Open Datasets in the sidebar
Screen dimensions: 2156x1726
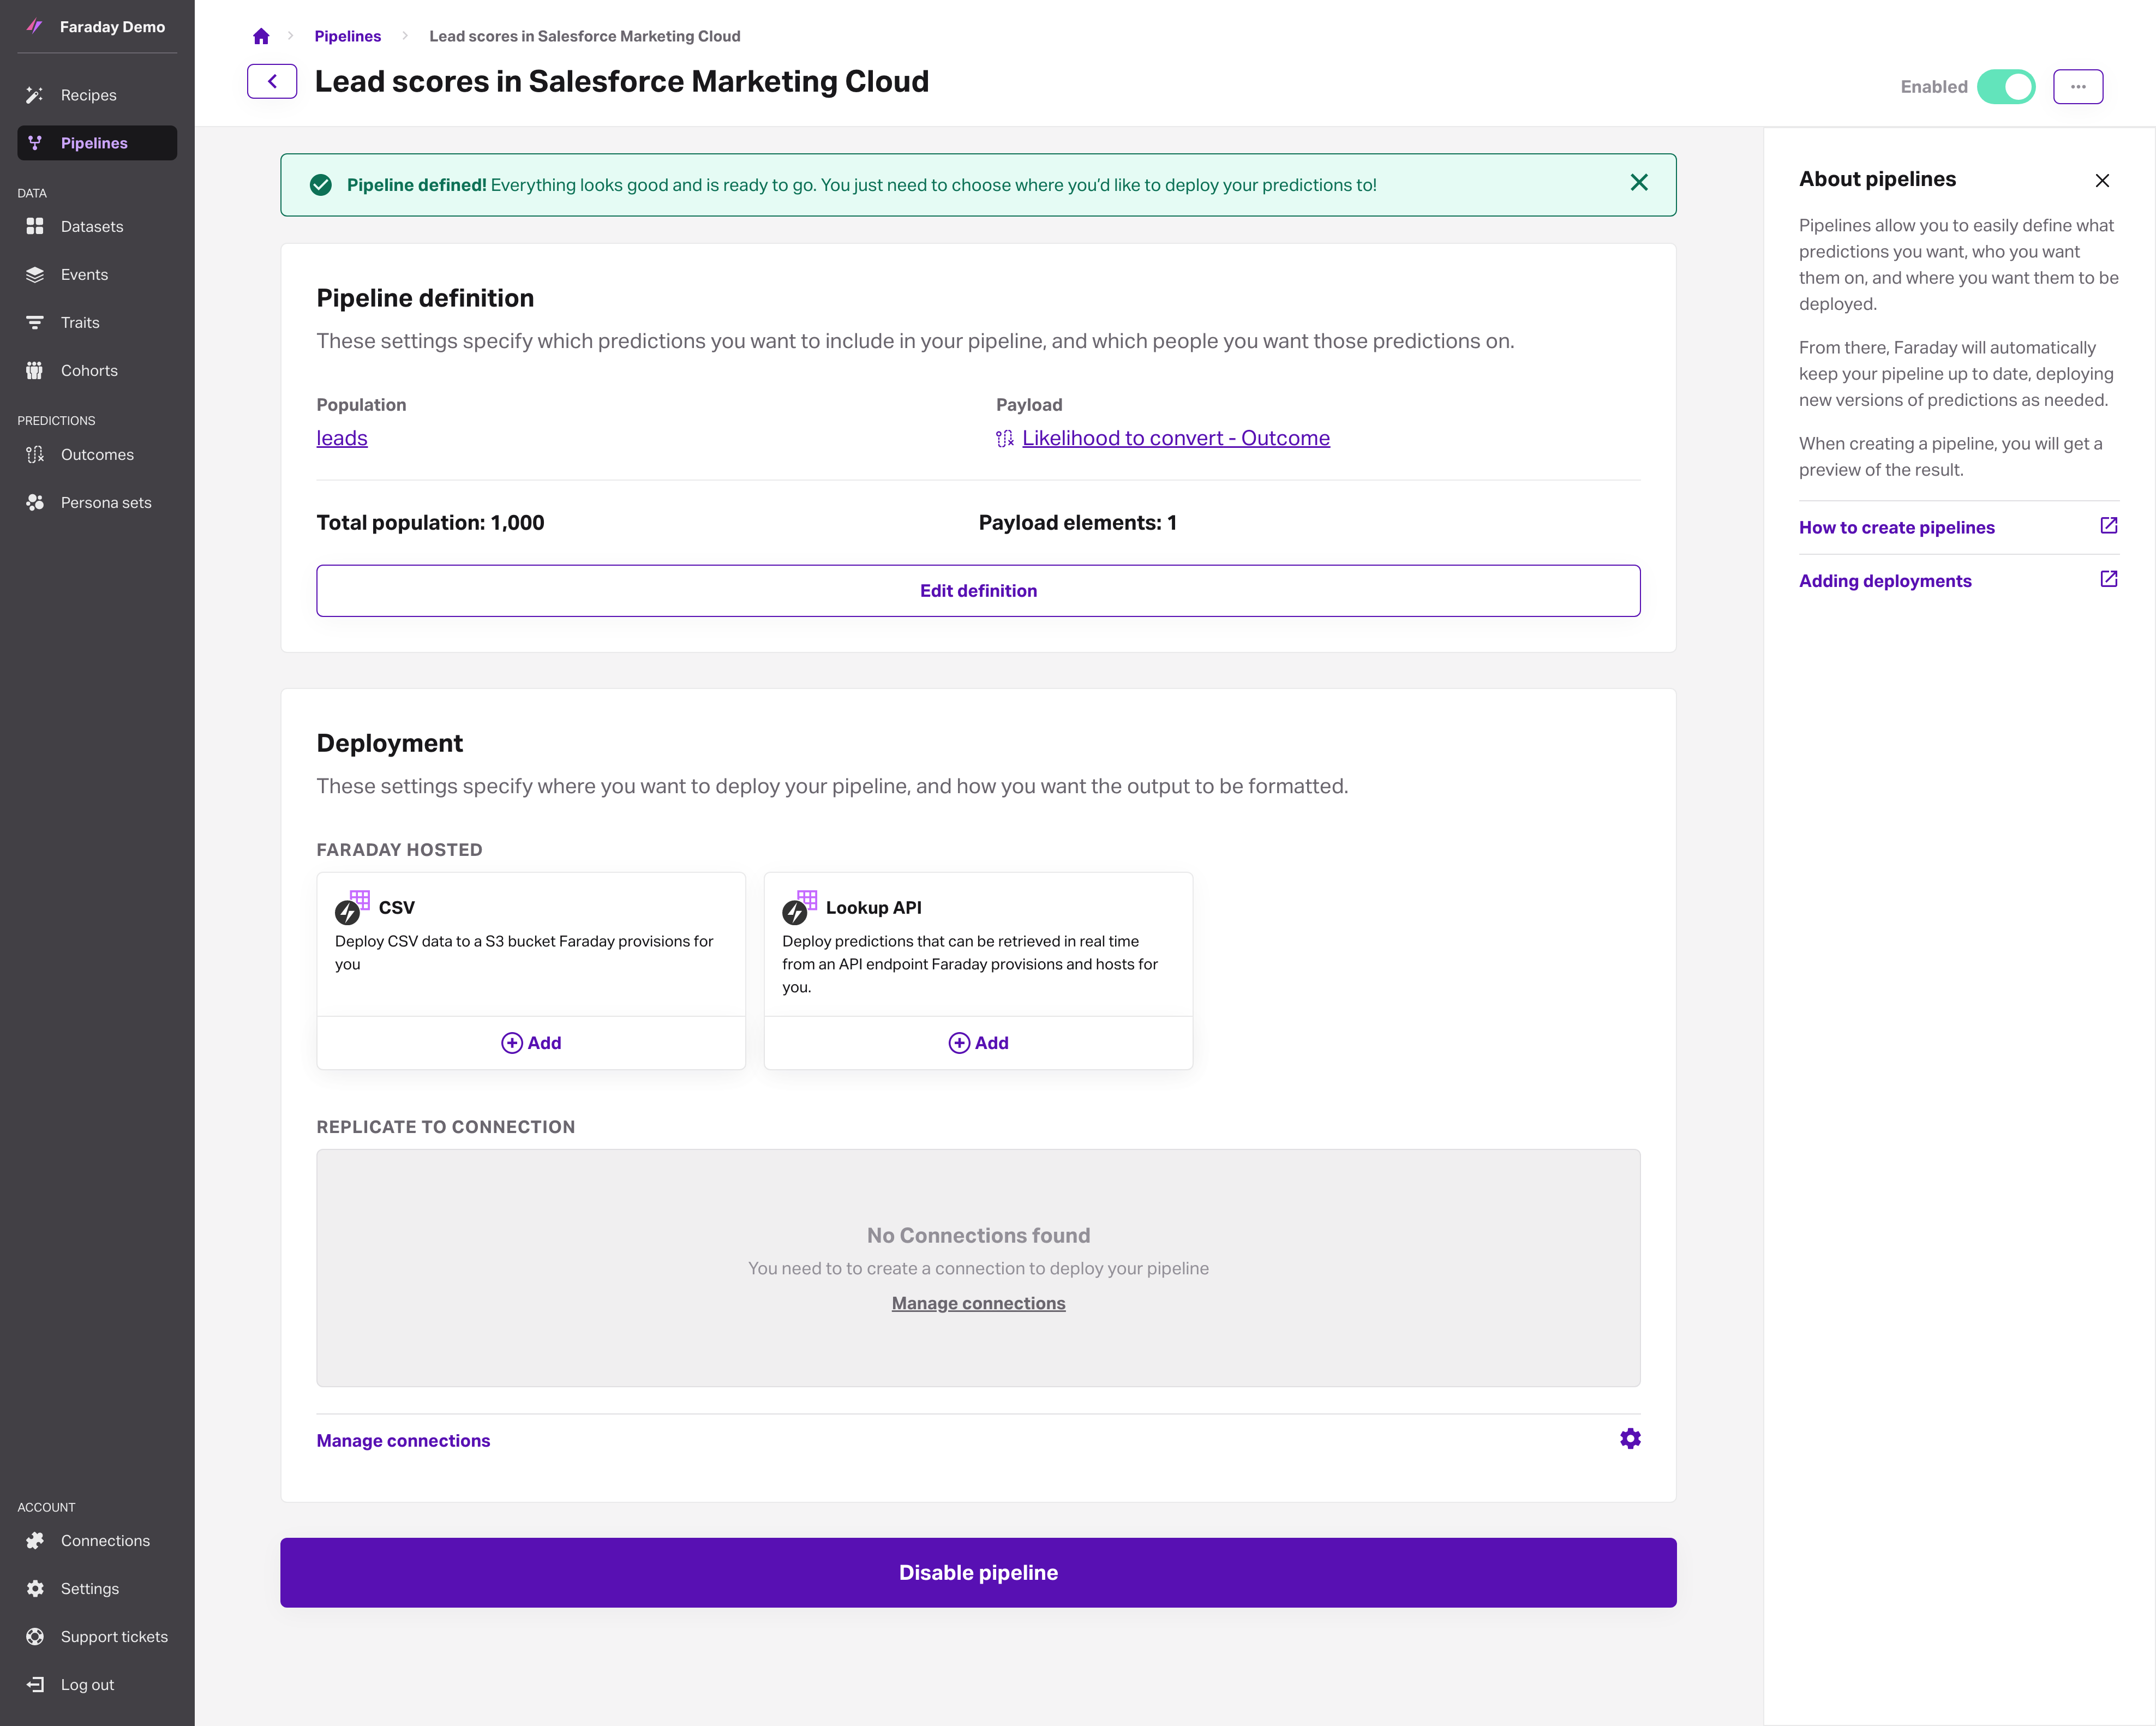97,226
